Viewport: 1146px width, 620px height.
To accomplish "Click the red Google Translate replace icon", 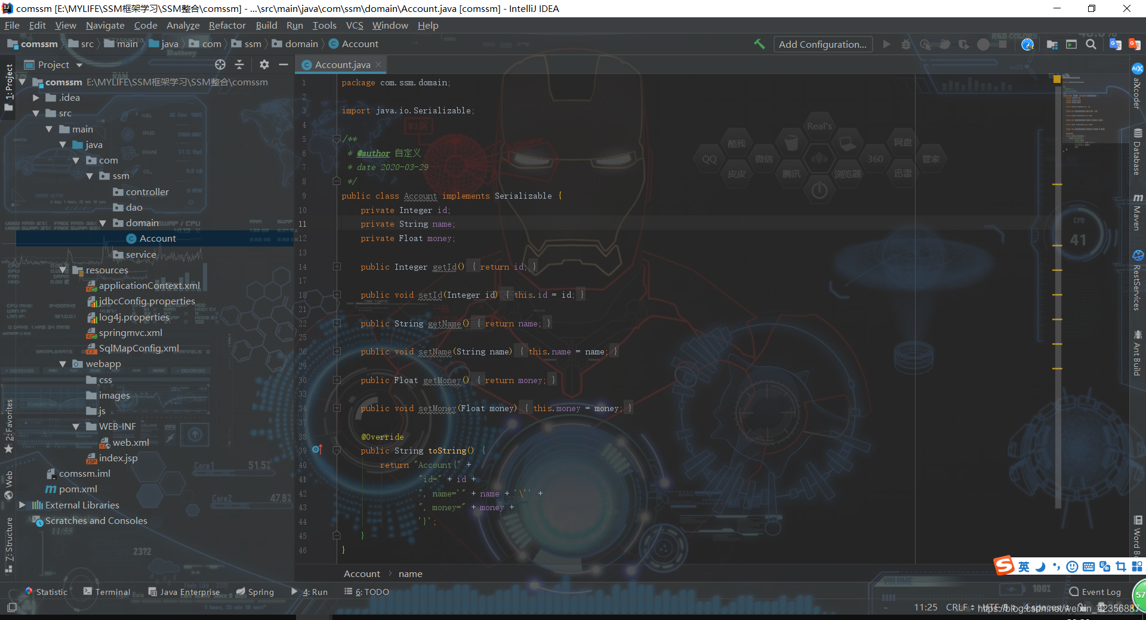I will (x=1135, y=44).
